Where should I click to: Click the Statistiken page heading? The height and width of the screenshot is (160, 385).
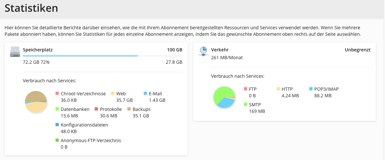[31, 8]
